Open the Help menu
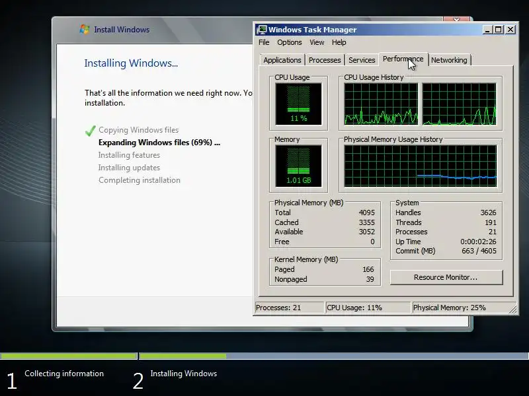Screen dimensions: 529x396 coord(339,42)
